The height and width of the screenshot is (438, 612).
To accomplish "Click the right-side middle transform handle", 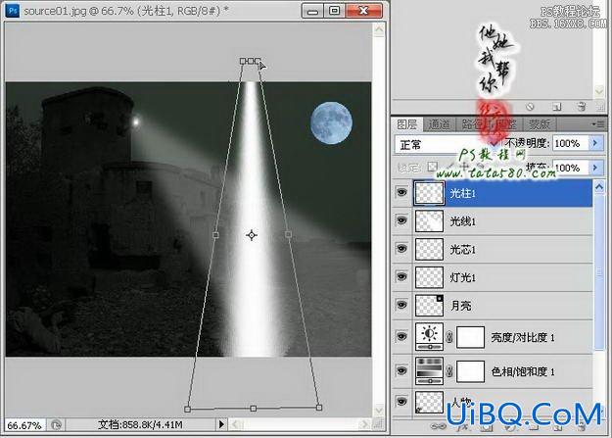I will click(x=288, y=234).
